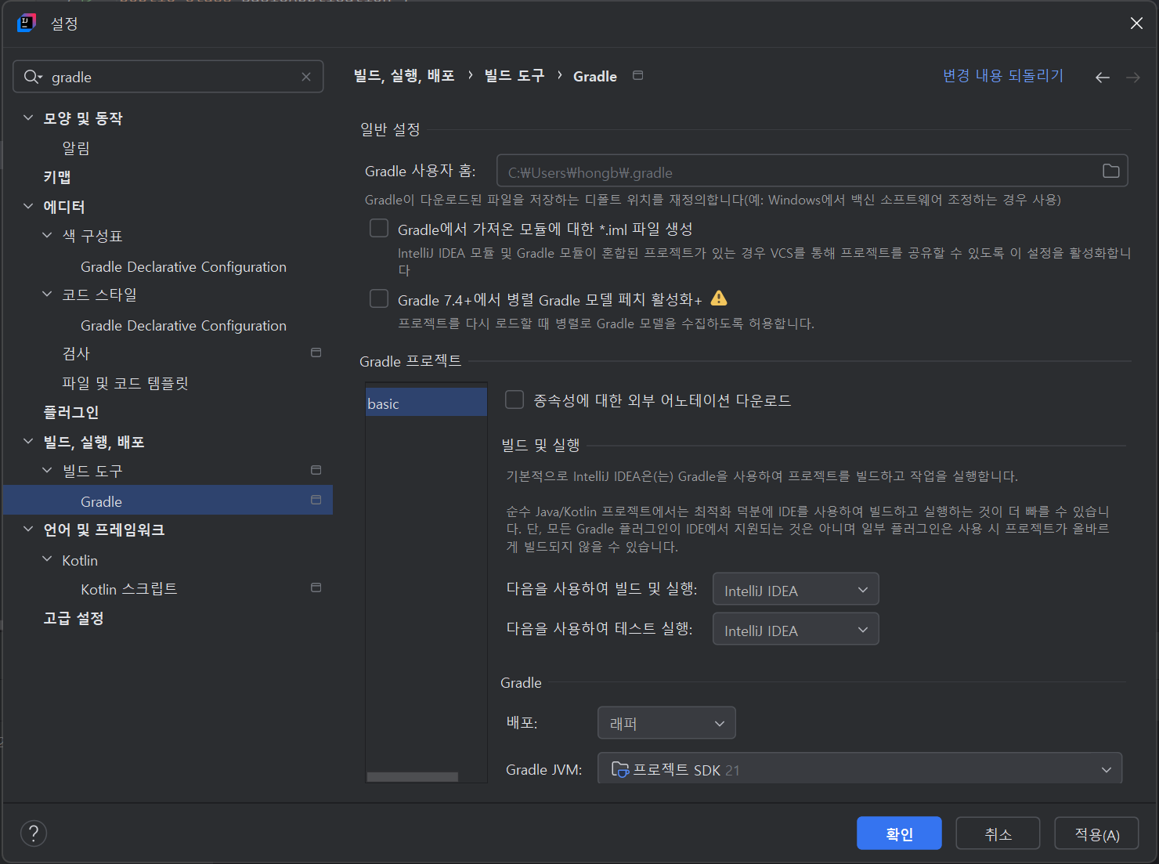
Task: Collapse the Kotlin node
Action: 47,559
